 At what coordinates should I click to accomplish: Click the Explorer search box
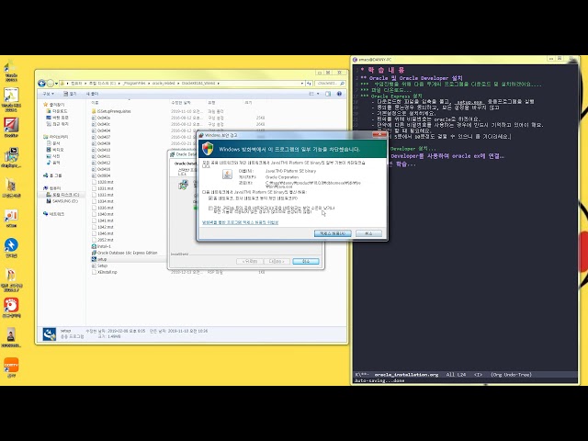click(330, 84)
